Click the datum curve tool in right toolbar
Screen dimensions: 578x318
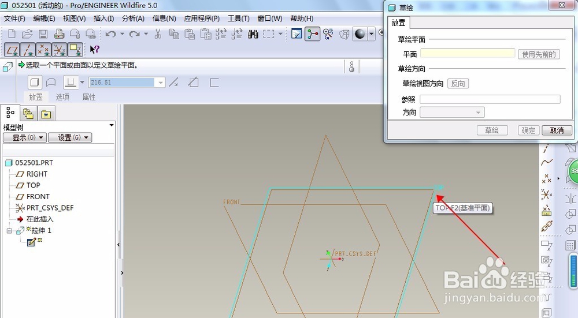pyautogui.click(x=547, y=162)
